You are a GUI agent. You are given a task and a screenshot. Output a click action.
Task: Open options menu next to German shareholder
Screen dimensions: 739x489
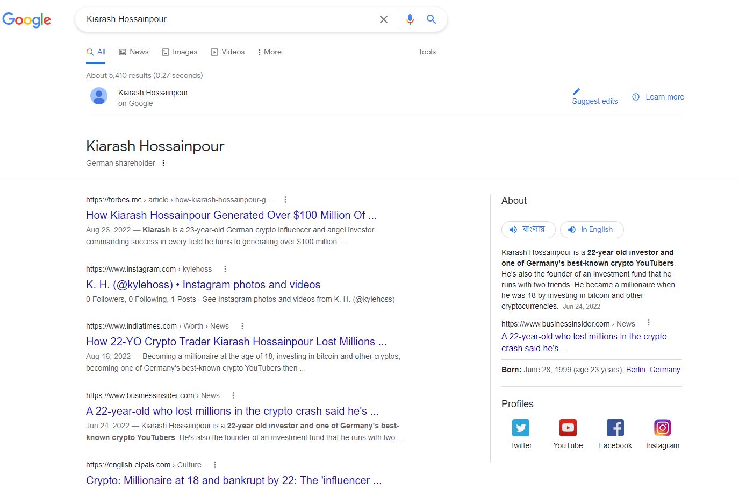click(x=163, y=163)
